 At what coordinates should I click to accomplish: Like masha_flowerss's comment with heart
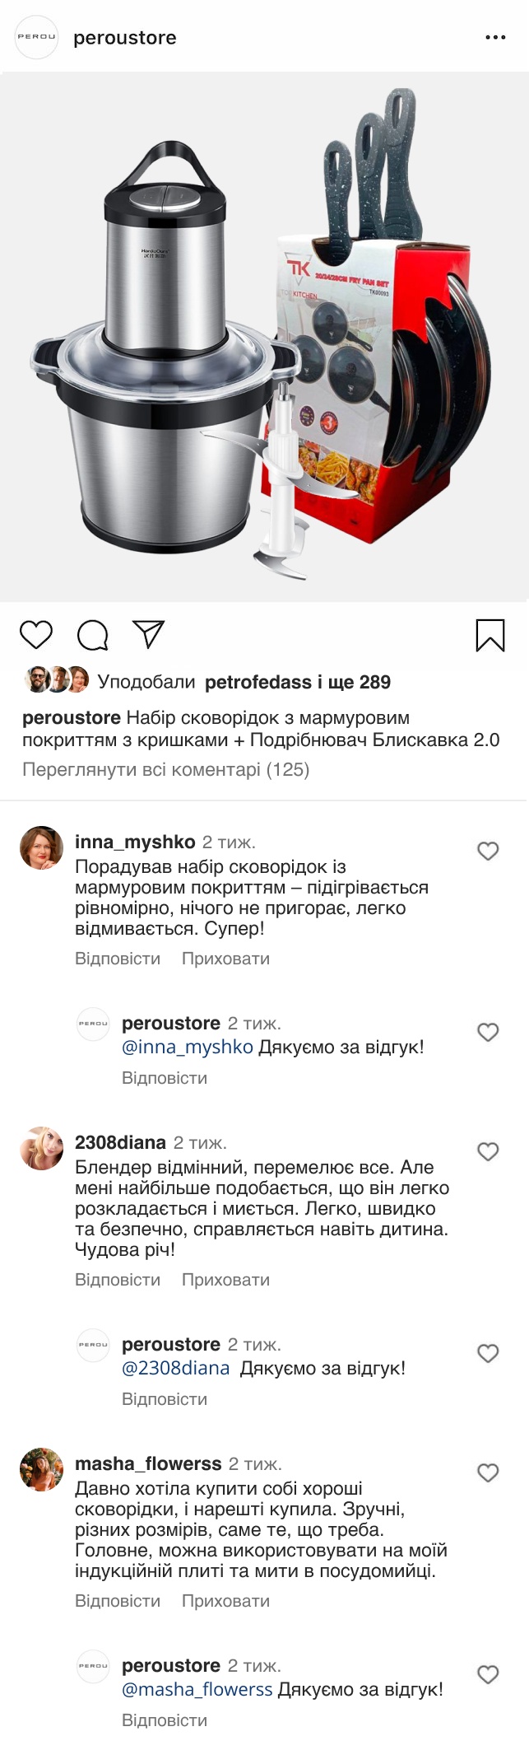pos(488,1472)
